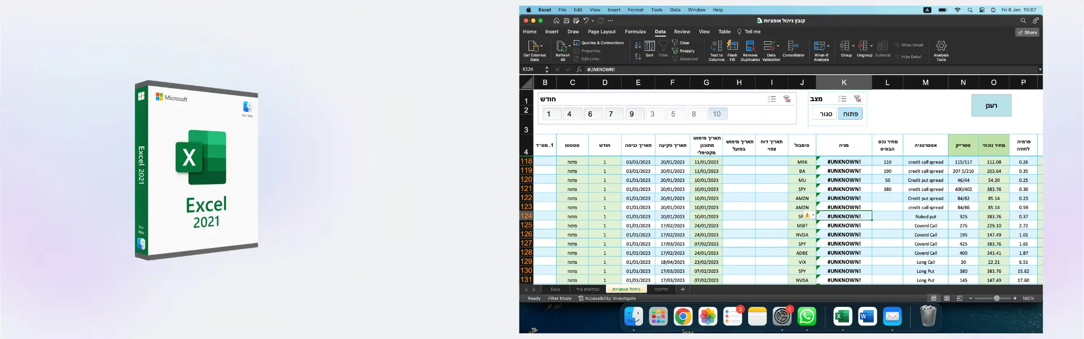Image resolution: width=1084 pixels, height=339 pixels.
Task: Click the Group icon
Action: click(845, 46)
